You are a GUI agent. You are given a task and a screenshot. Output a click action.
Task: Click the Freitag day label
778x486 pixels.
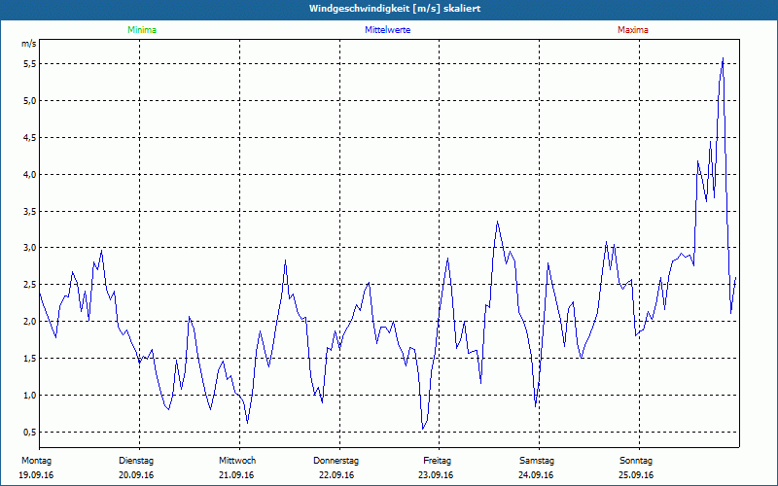tap(437, 461)
